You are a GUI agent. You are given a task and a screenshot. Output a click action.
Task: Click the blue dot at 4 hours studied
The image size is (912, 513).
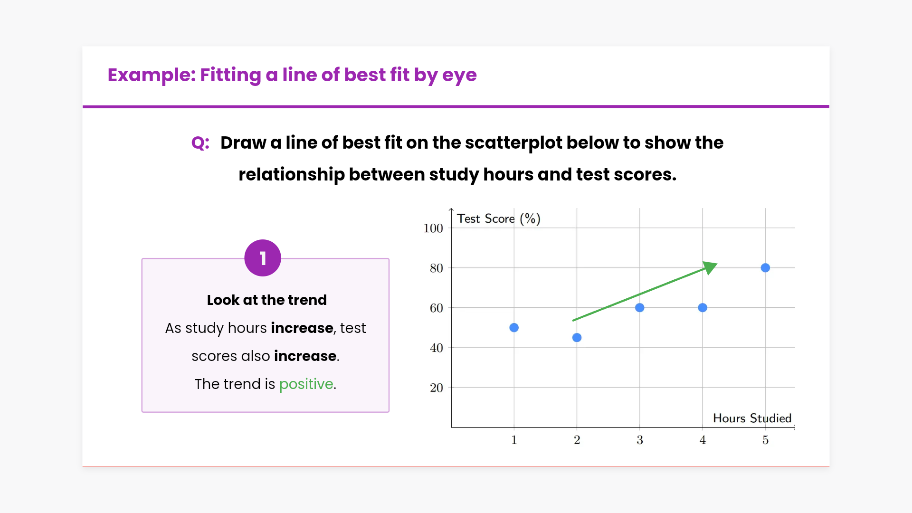(703, 308)
